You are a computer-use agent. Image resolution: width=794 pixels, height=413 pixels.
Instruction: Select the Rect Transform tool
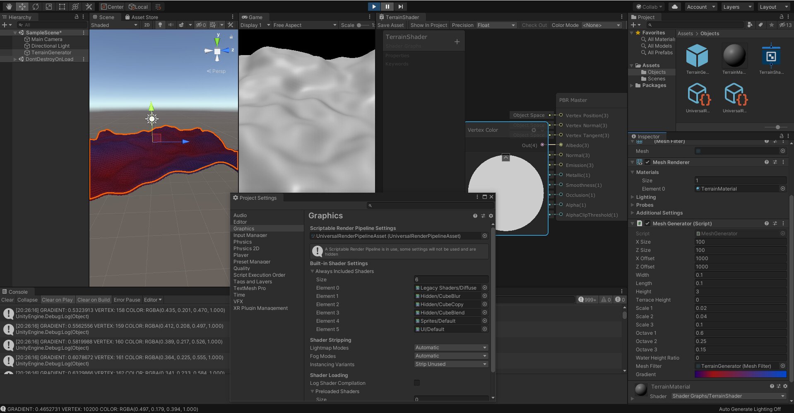[x=62, y=7]
